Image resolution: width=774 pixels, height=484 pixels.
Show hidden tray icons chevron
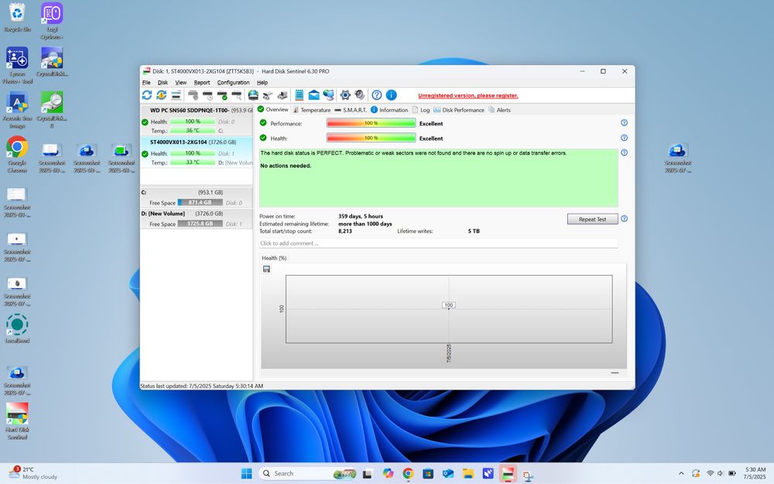coord(681,474)
